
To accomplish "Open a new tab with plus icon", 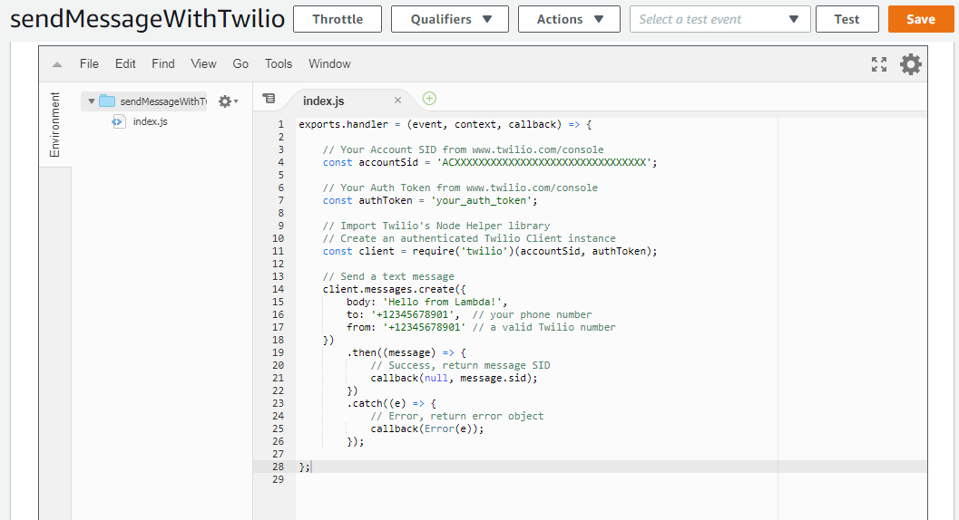I will 429,99.
